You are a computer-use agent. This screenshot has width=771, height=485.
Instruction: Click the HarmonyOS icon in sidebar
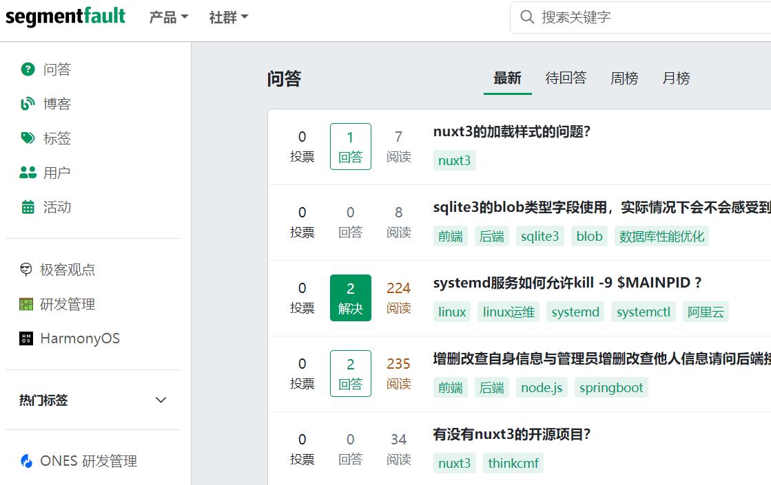pos(26,338)
